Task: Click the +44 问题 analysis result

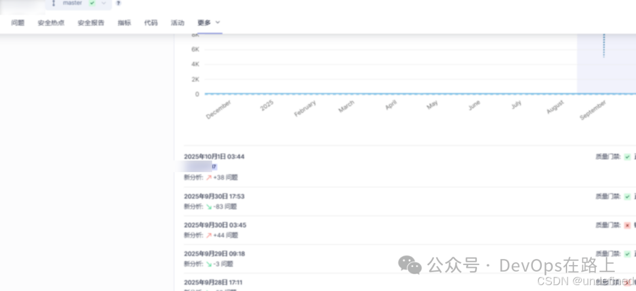Action: [226, 236]
